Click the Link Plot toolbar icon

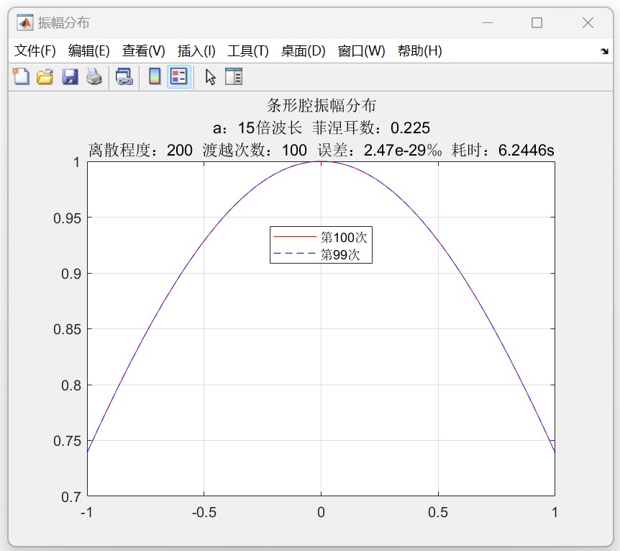click(x=124, y=76)
